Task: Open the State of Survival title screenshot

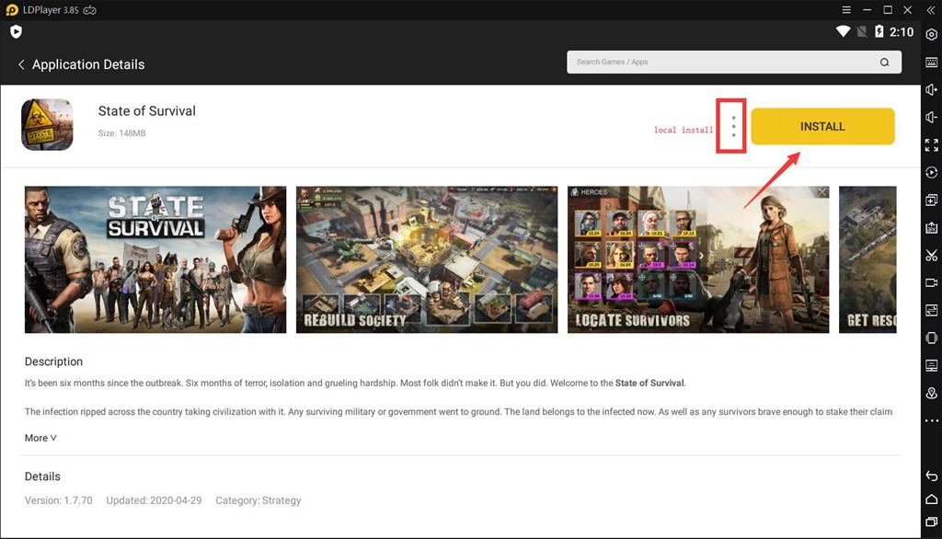Action: [155, 259]
